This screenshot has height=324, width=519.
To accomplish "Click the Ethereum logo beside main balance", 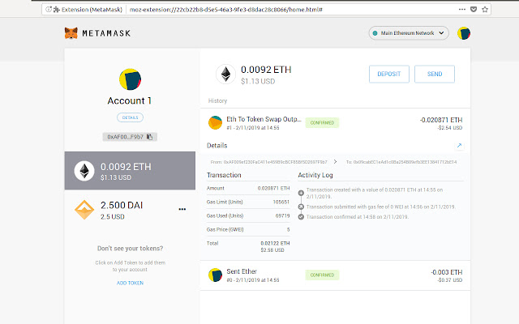I will tap(224, 75).
